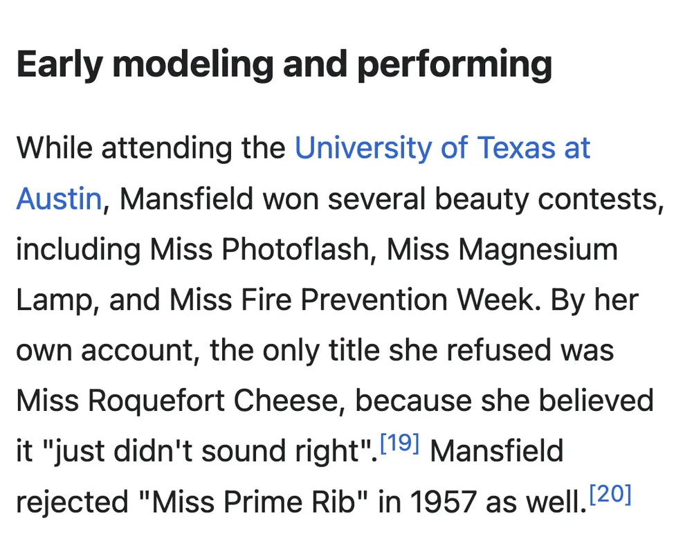Click the words Miss Magnesium
Screen dimensions: 692x550
pos(502,250)
